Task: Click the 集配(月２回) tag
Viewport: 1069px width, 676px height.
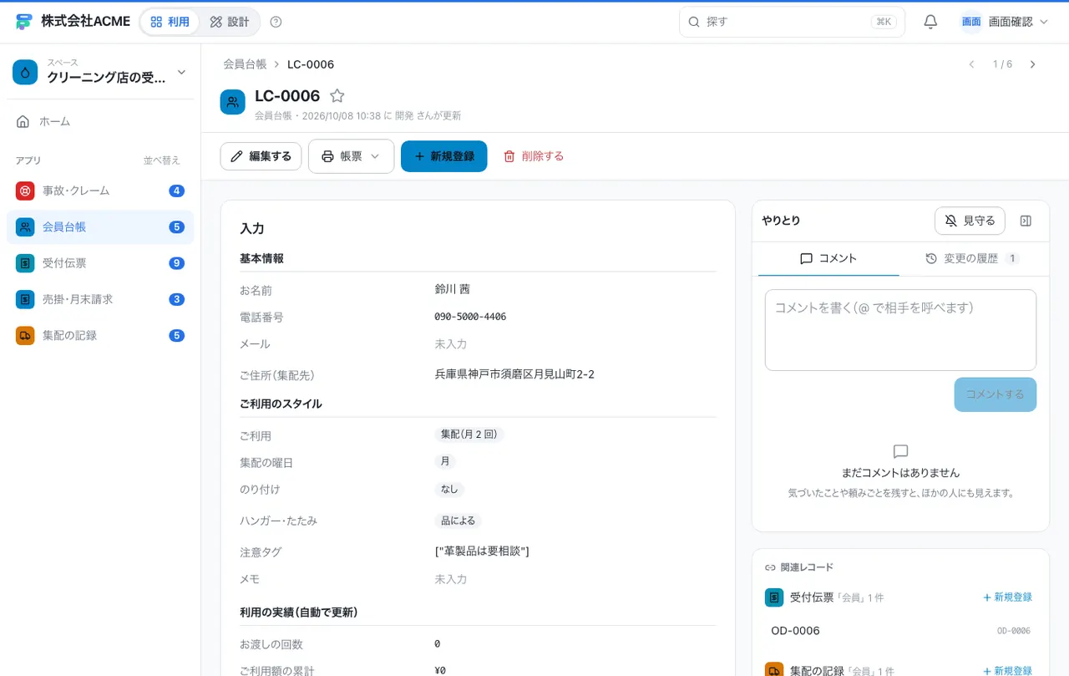Action: tap(469, 435)
